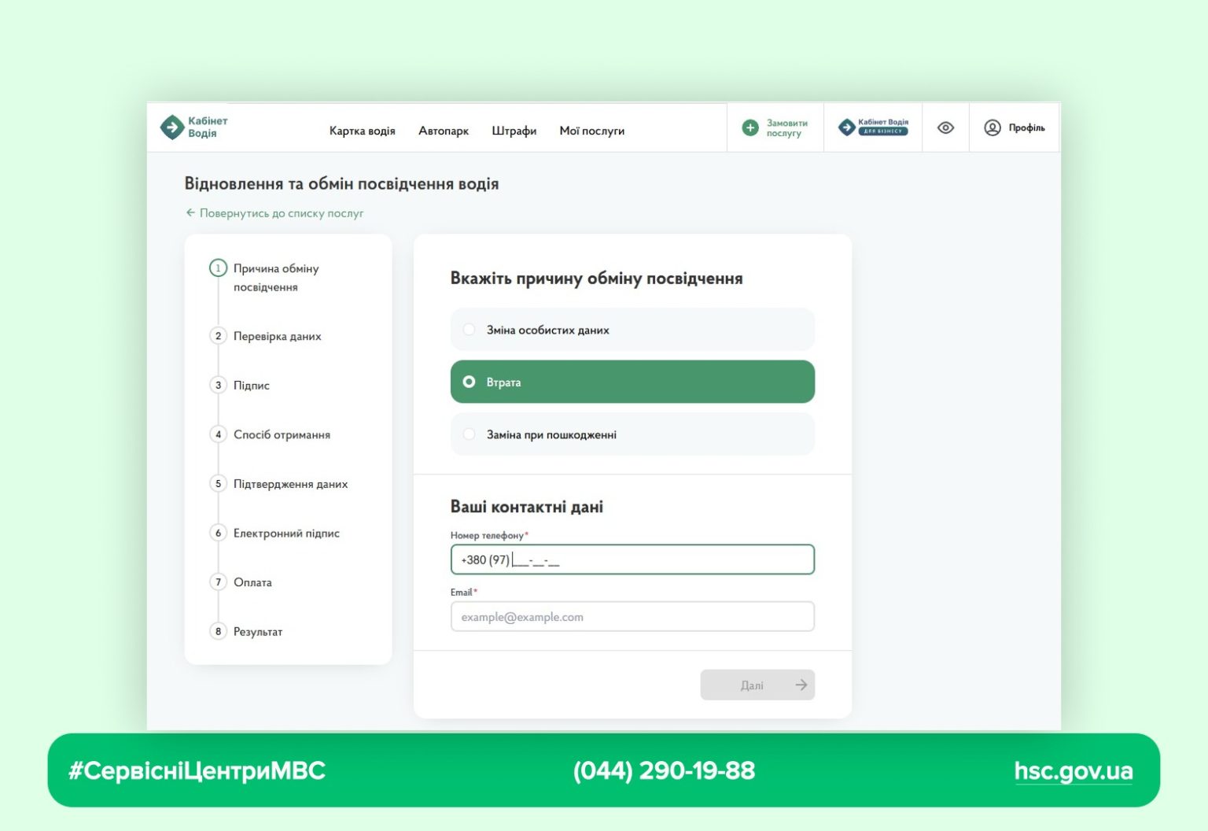Click the Оплата step in sidebar
Viewport: 1208px width, 831px height.
pyautogui.click(x=252, y=582)
